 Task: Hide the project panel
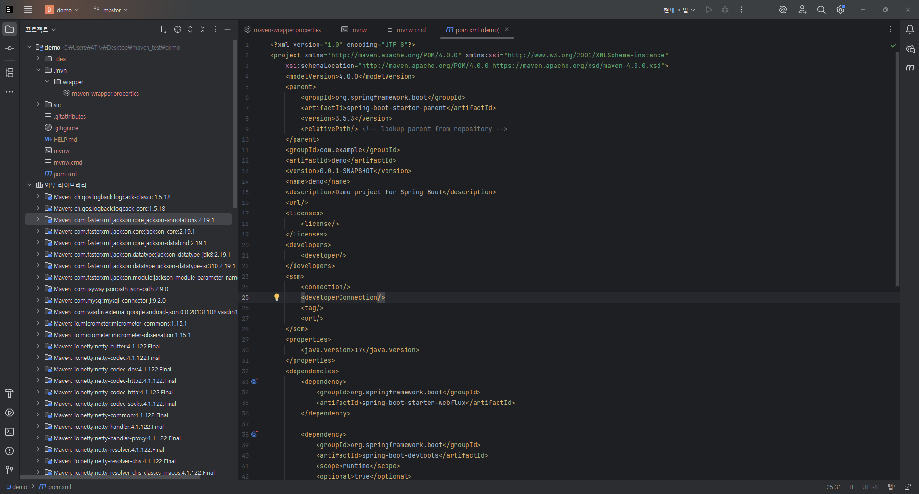(x=227, y=29)
